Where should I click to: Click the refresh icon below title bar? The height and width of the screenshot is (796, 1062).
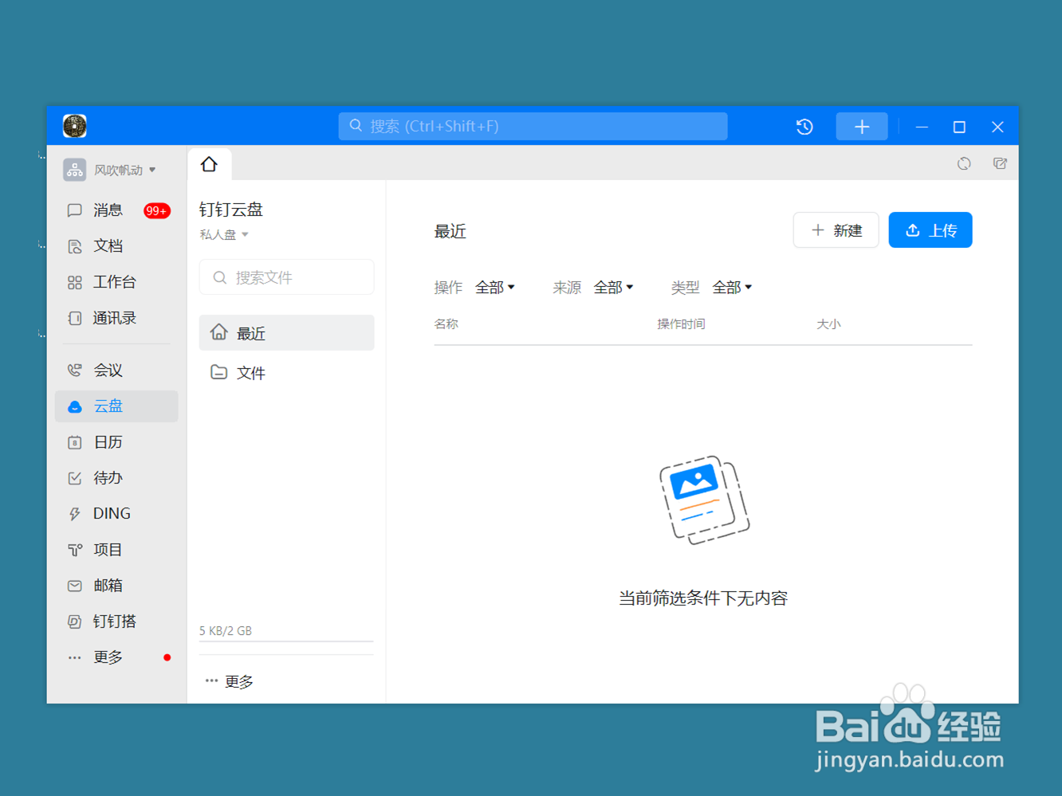[x=964, y=163]
